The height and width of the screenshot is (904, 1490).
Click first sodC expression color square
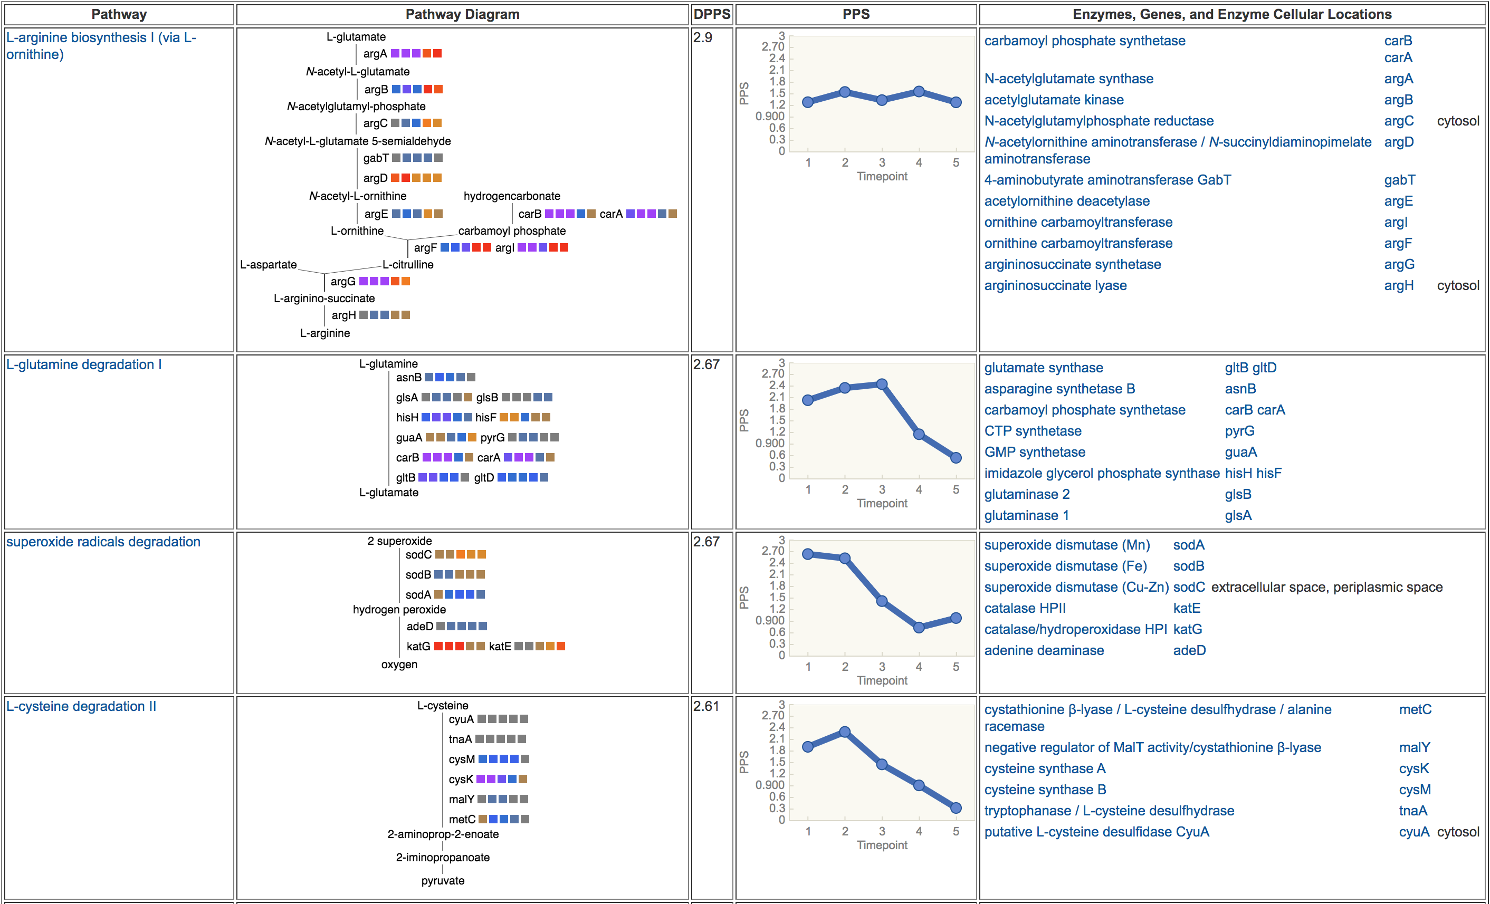click(x=440, y=554)
